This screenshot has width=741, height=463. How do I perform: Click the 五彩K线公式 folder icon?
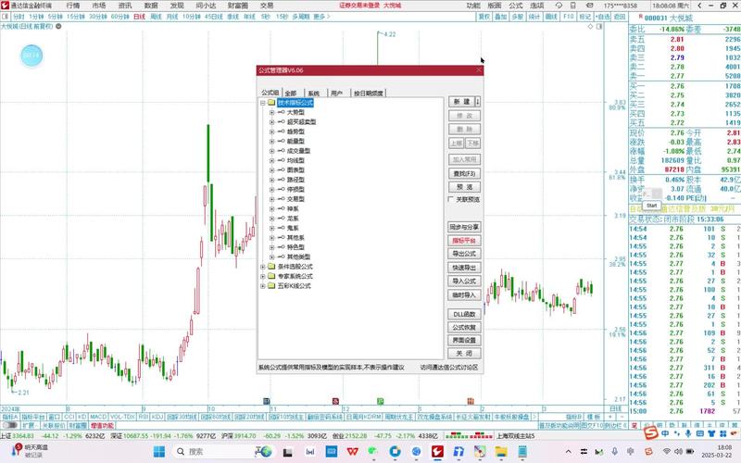(x=271, y=286)
